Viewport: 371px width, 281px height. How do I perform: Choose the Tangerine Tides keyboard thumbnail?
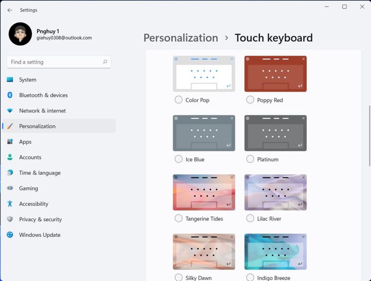coord(204,193)
